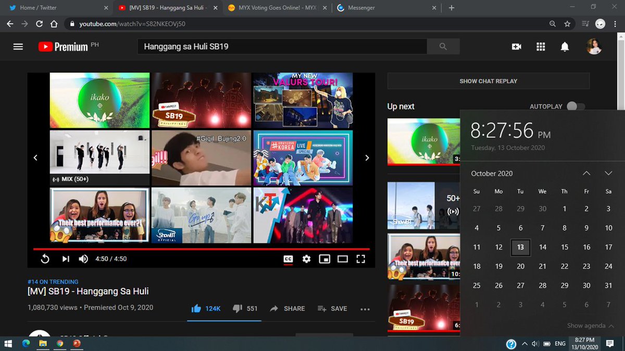Open the create video camera icon
625x351 pixels.
click(516, 47)
